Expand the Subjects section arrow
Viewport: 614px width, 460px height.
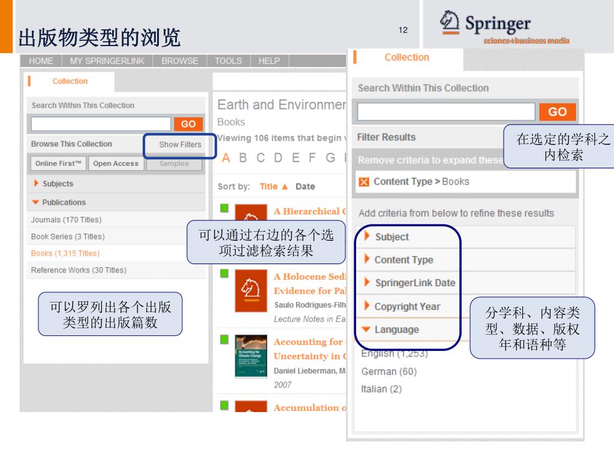point(36,183)
